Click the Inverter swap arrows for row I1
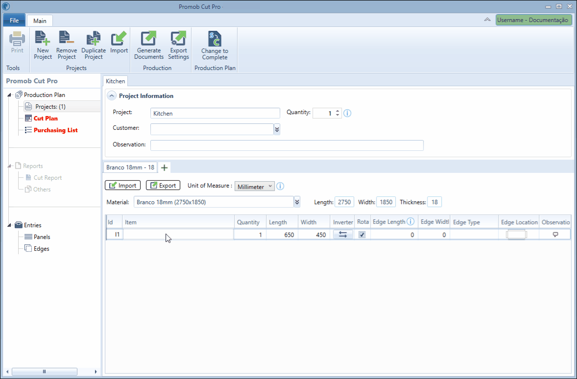The width and height of the screenshot is (577, 379). (x=342, y=235)
